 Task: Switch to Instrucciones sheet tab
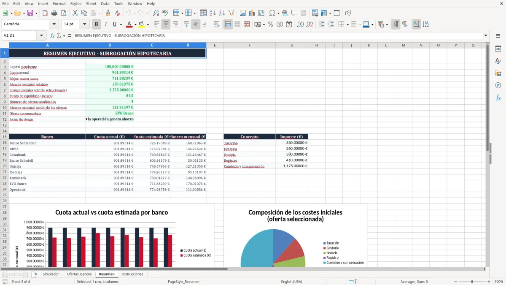pyautogui.click(x=132, y=274)
